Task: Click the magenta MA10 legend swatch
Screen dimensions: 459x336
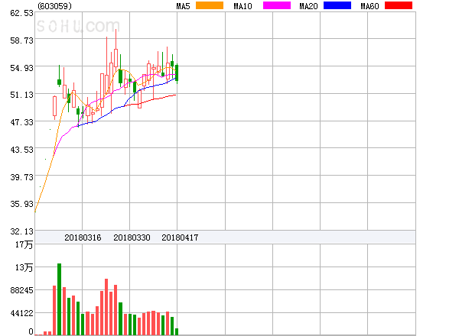Action: 277,5
